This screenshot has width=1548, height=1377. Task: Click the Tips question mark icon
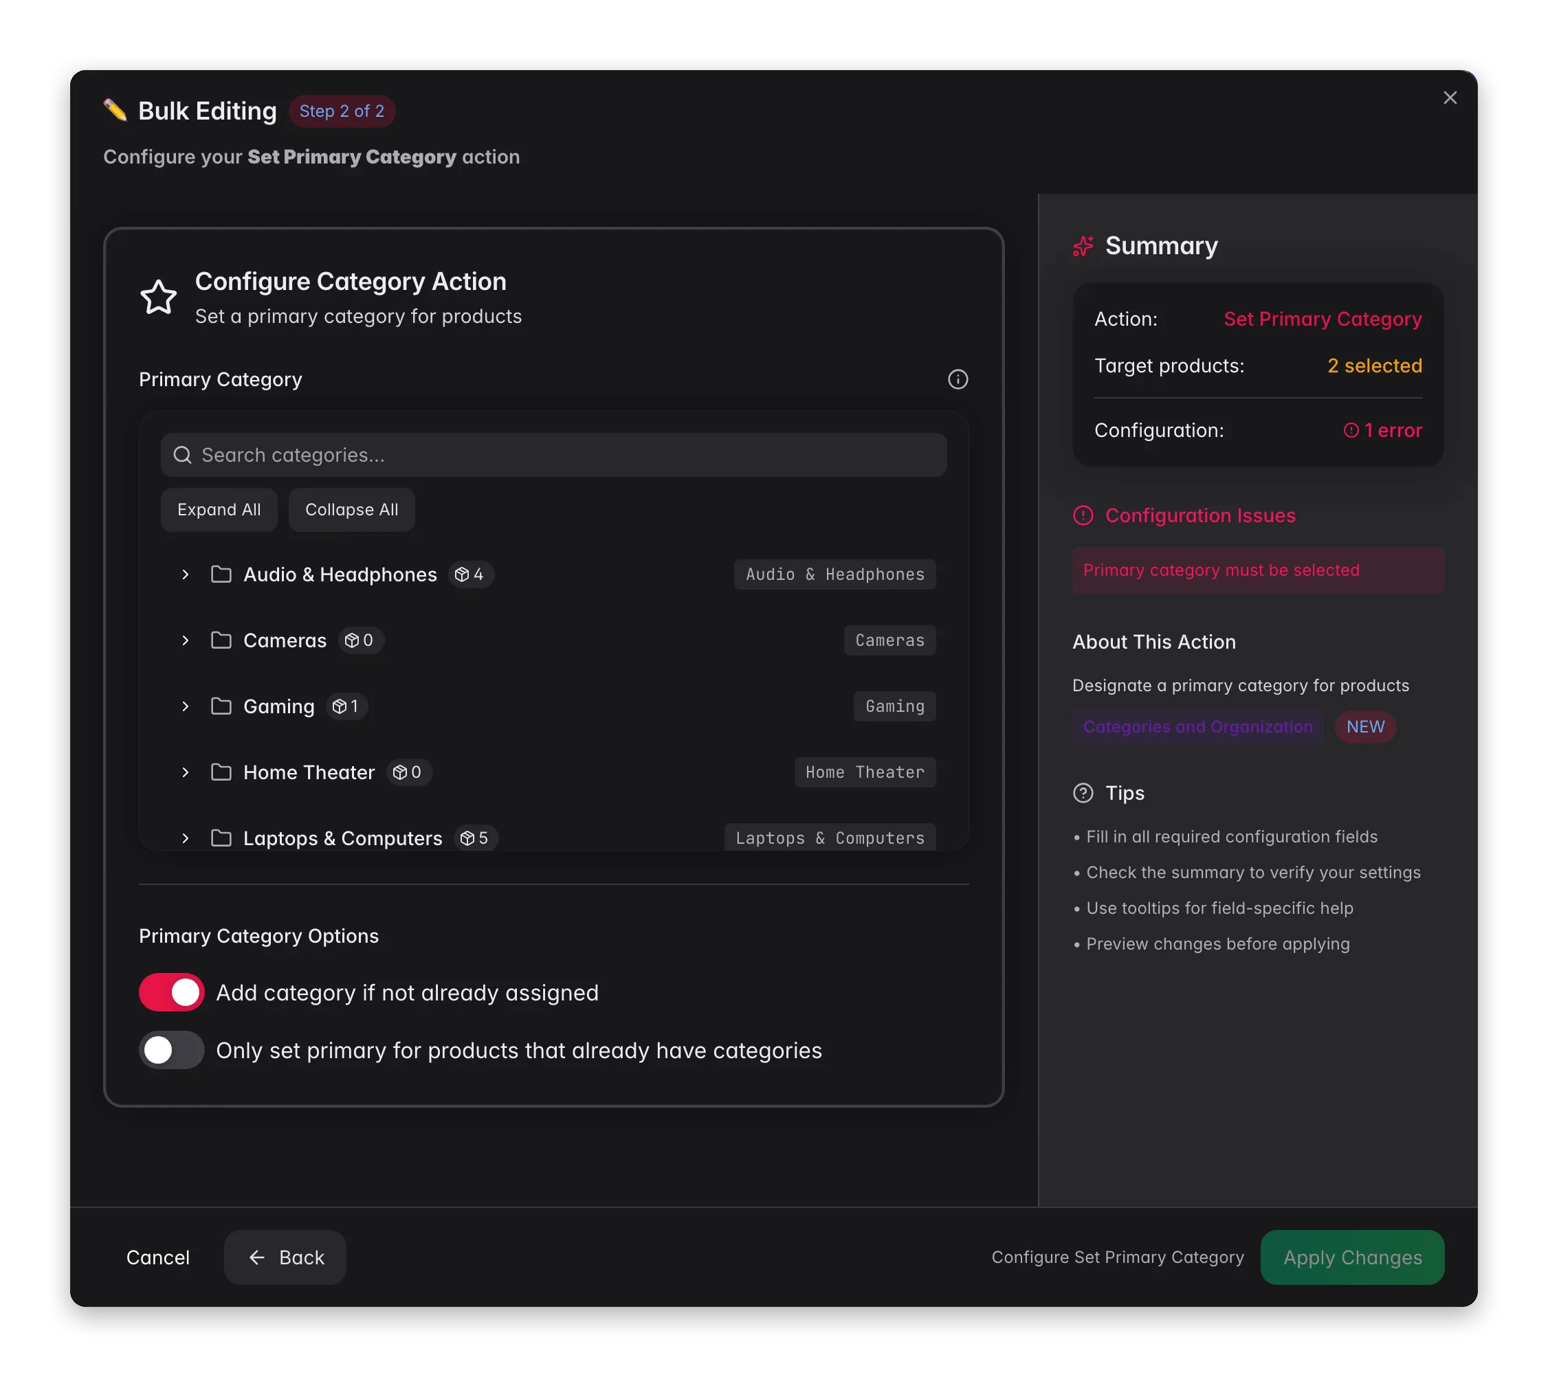click(1083, 794)
